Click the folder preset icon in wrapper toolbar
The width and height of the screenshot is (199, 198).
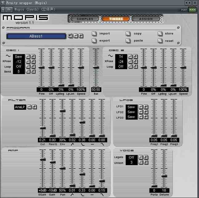(x=9, y=9)
